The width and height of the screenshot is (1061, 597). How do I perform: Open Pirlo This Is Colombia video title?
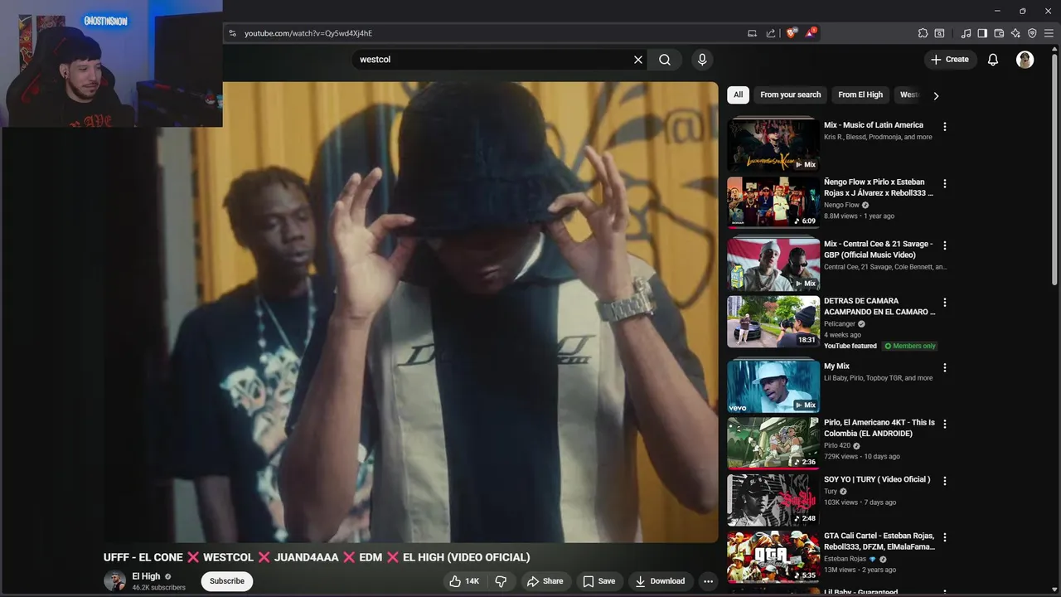pos(879,428)
